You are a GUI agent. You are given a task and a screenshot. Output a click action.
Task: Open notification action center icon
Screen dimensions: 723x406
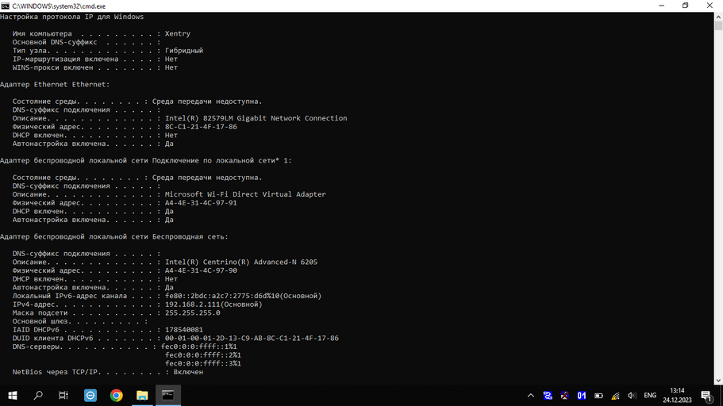(x=706, y=396)
